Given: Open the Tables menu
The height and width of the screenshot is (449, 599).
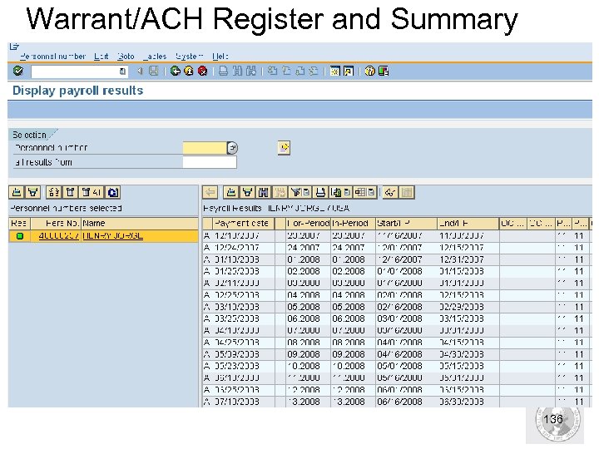Looking at the screenshot, I should tap(155, 57).
